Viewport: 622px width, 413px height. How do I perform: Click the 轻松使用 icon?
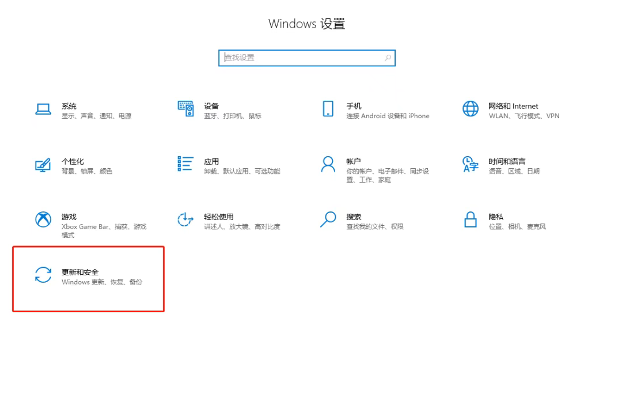click(185, 219)
